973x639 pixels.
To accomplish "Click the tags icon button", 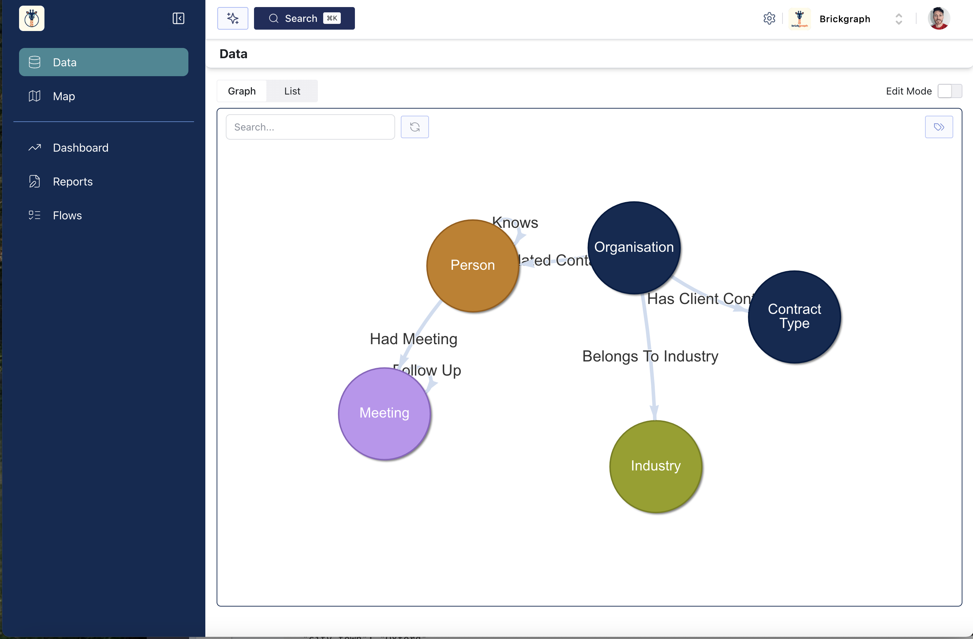I will pyautogui.click(x=939, y=127).
